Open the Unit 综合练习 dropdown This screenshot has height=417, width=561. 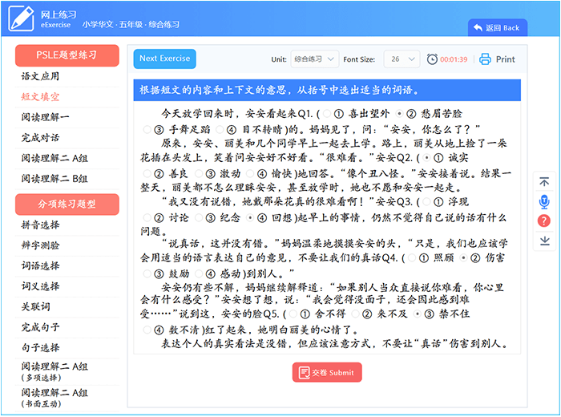point(313,59)
